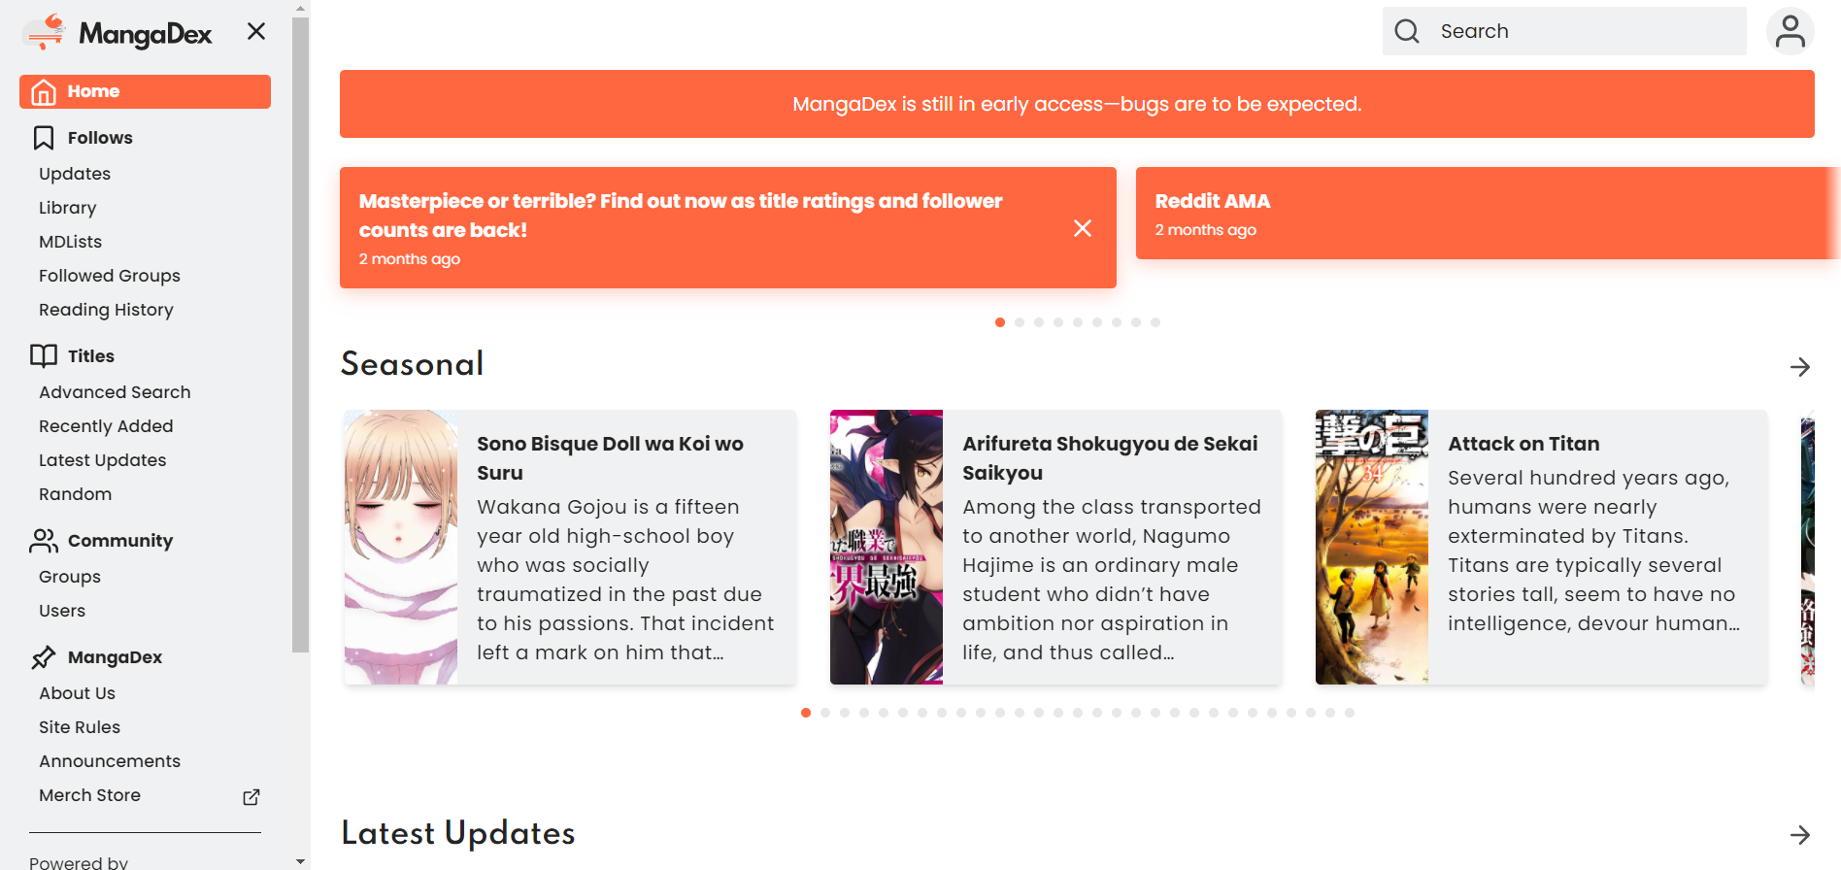
Task: Click the MangaDex pin icon in sidebar
Action: (44, 657)
